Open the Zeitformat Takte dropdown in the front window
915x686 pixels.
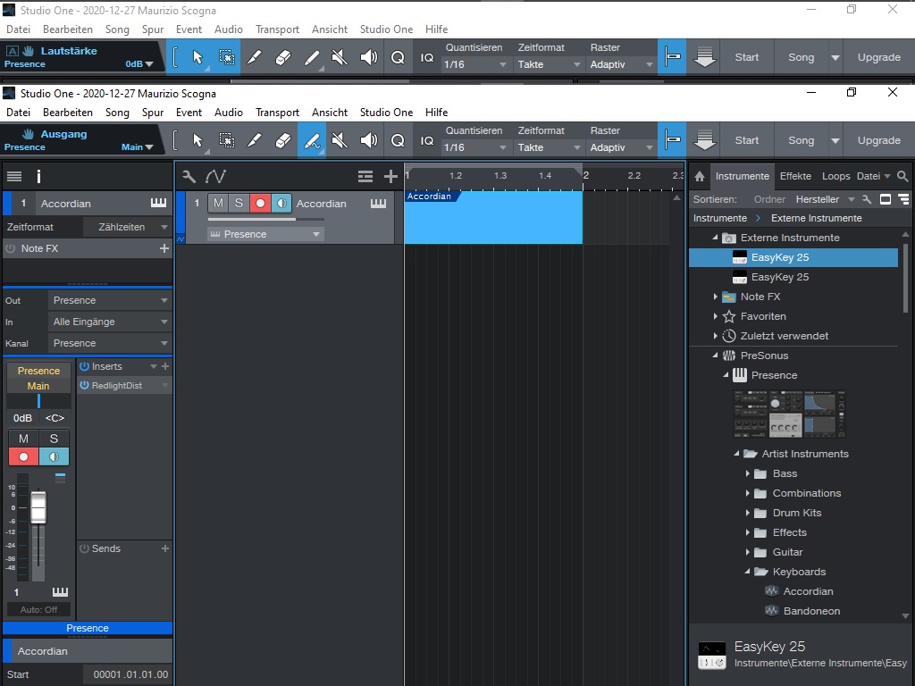(549, 147)
